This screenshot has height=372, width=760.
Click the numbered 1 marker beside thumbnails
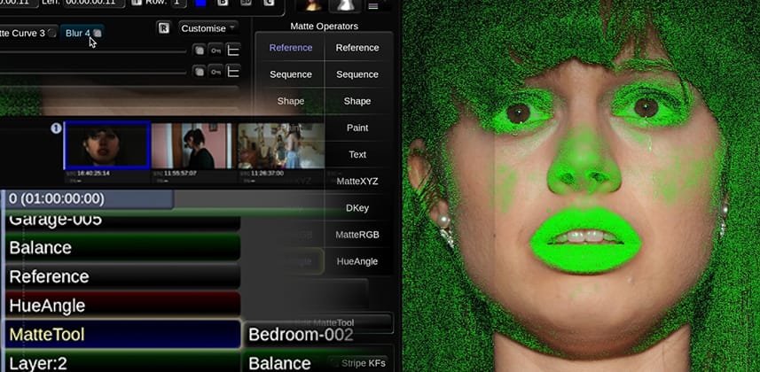56,128
